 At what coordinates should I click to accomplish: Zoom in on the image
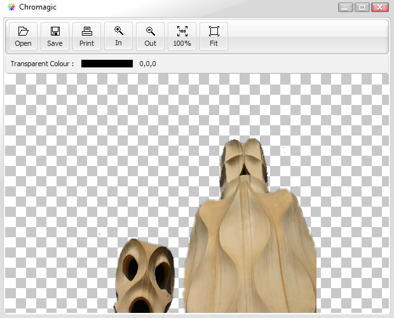118,36
